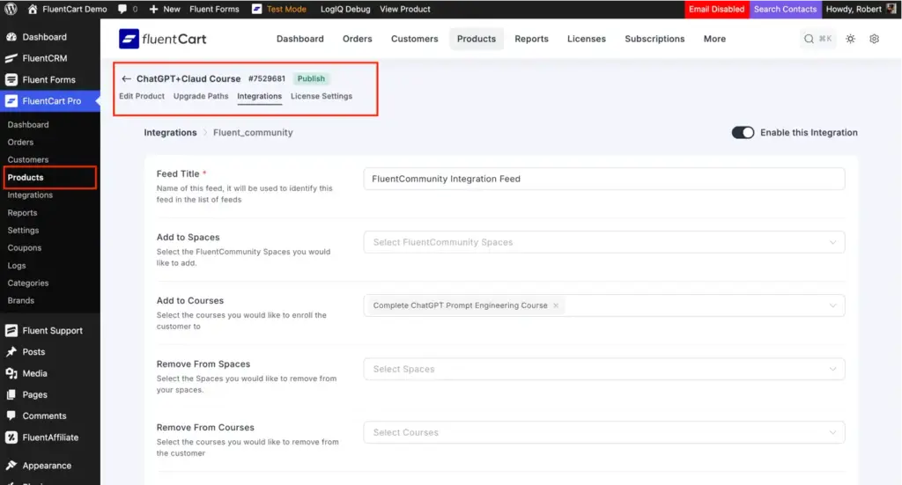Open the Add to Spaces dropdown
The height and width of the screenshot is (485, 902).
click(604, 242)
